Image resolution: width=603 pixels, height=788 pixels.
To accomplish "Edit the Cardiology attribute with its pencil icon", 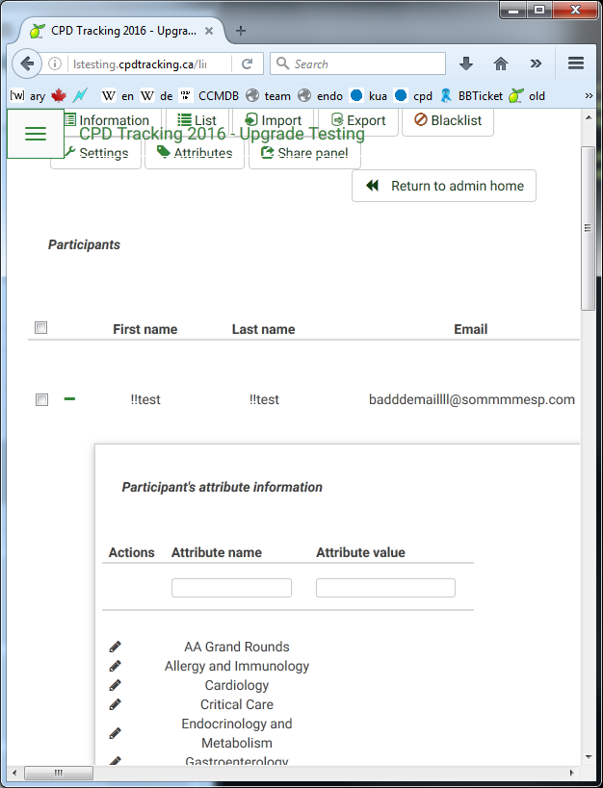I will point(116,685).
